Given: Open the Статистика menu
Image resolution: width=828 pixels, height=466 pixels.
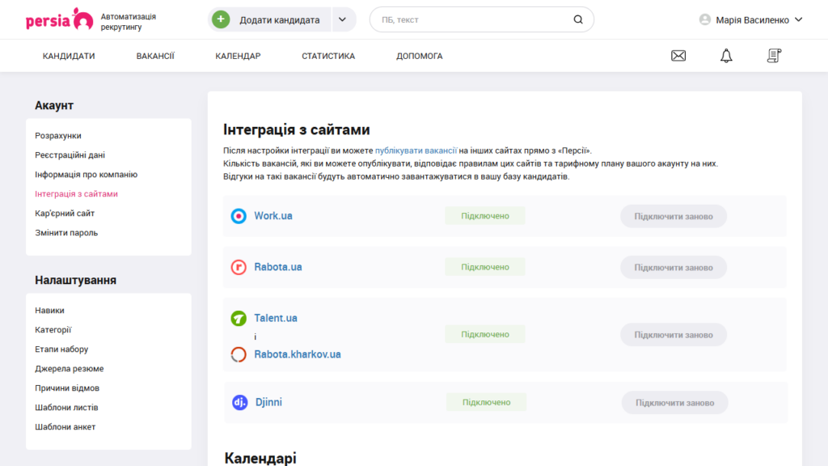Looking at the screenshot, I should (x=328, y=56).
